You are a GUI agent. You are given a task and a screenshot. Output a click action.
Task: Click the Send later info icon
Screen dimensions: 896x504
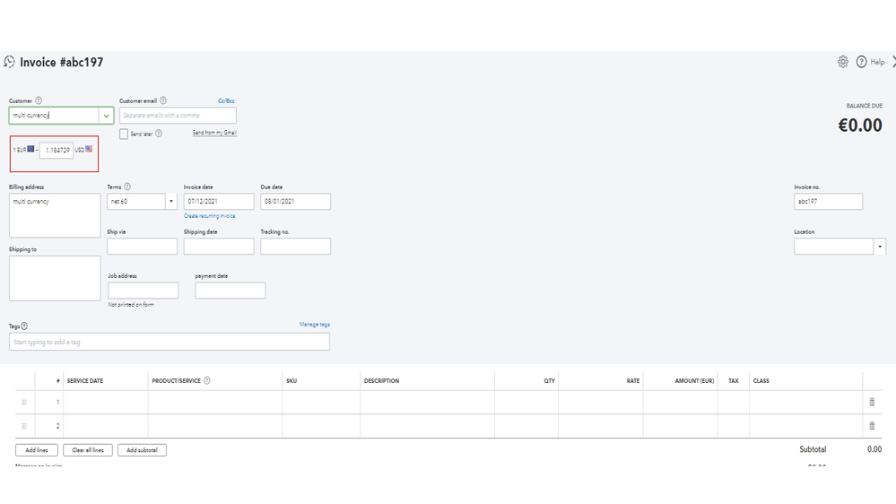(159, 134)
